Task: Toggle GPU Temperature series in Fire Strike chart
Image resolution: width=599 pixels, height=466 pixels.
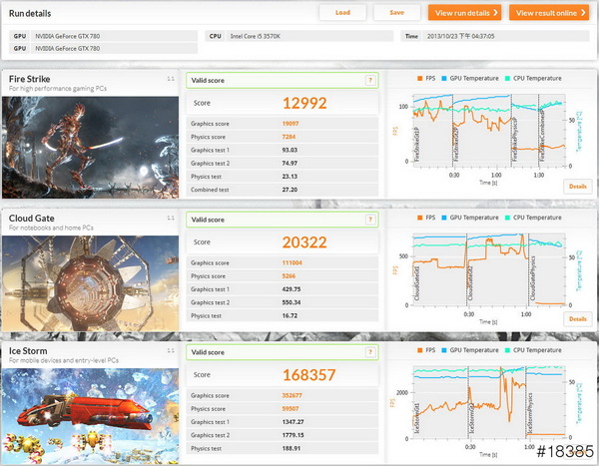Action: click(446, 78)
